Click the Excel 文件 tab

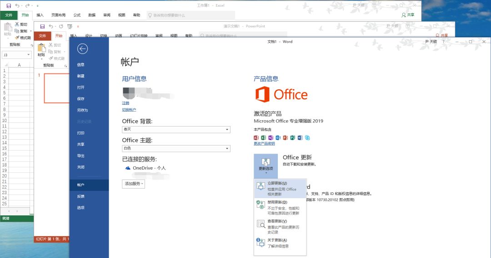[9, 15]
